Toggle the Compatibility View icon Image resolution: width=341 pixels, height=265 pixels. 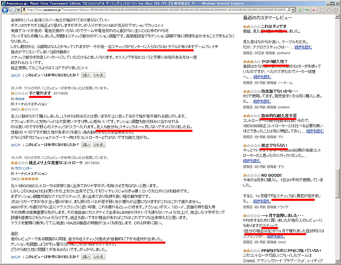click(x=300, y=10)
